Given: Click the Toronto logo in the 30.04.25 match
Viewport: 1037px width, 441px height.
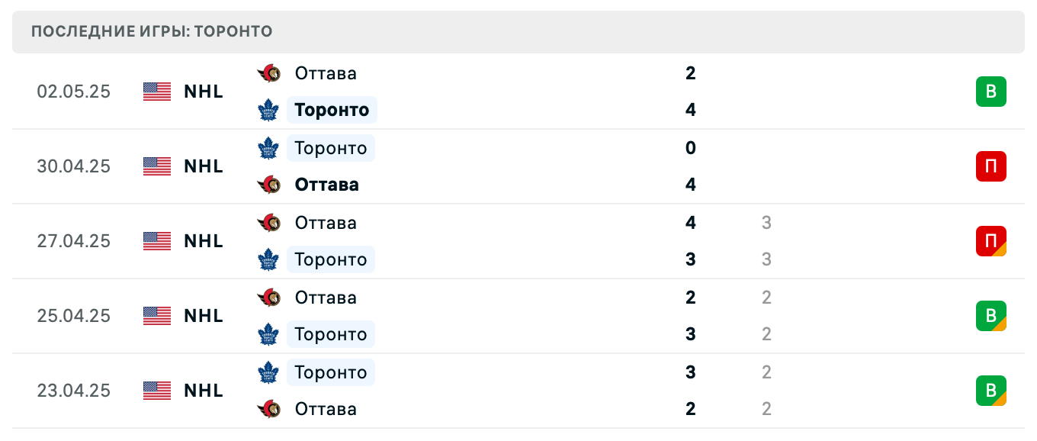Looking at the screenshot, I should tap(269, 148).
